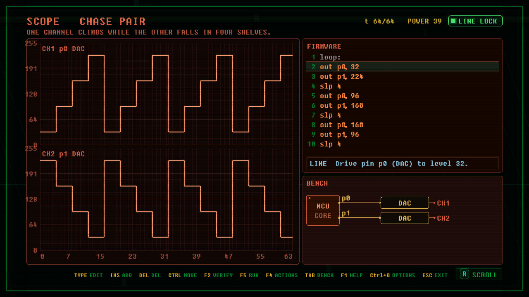Click the F2 VERIFY shortcut
The height and width of the screenshot is (297, 529).
(219, 275)
